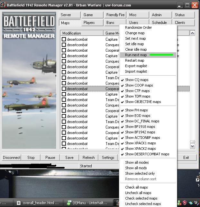Choose Check all maps
This screenshot has height=207, width=200.
(x=148, y=187)
